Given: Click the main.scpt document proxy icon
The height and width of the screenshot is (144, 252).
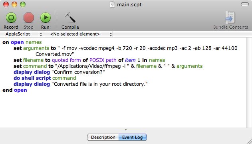Looking at the screenshot, I should click(112, 4).
